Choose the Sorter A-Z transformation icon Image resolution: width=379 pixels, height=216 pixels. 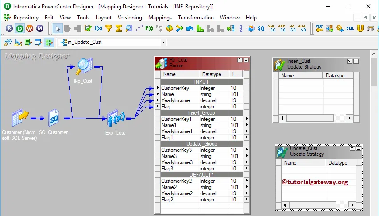[241, 28]
